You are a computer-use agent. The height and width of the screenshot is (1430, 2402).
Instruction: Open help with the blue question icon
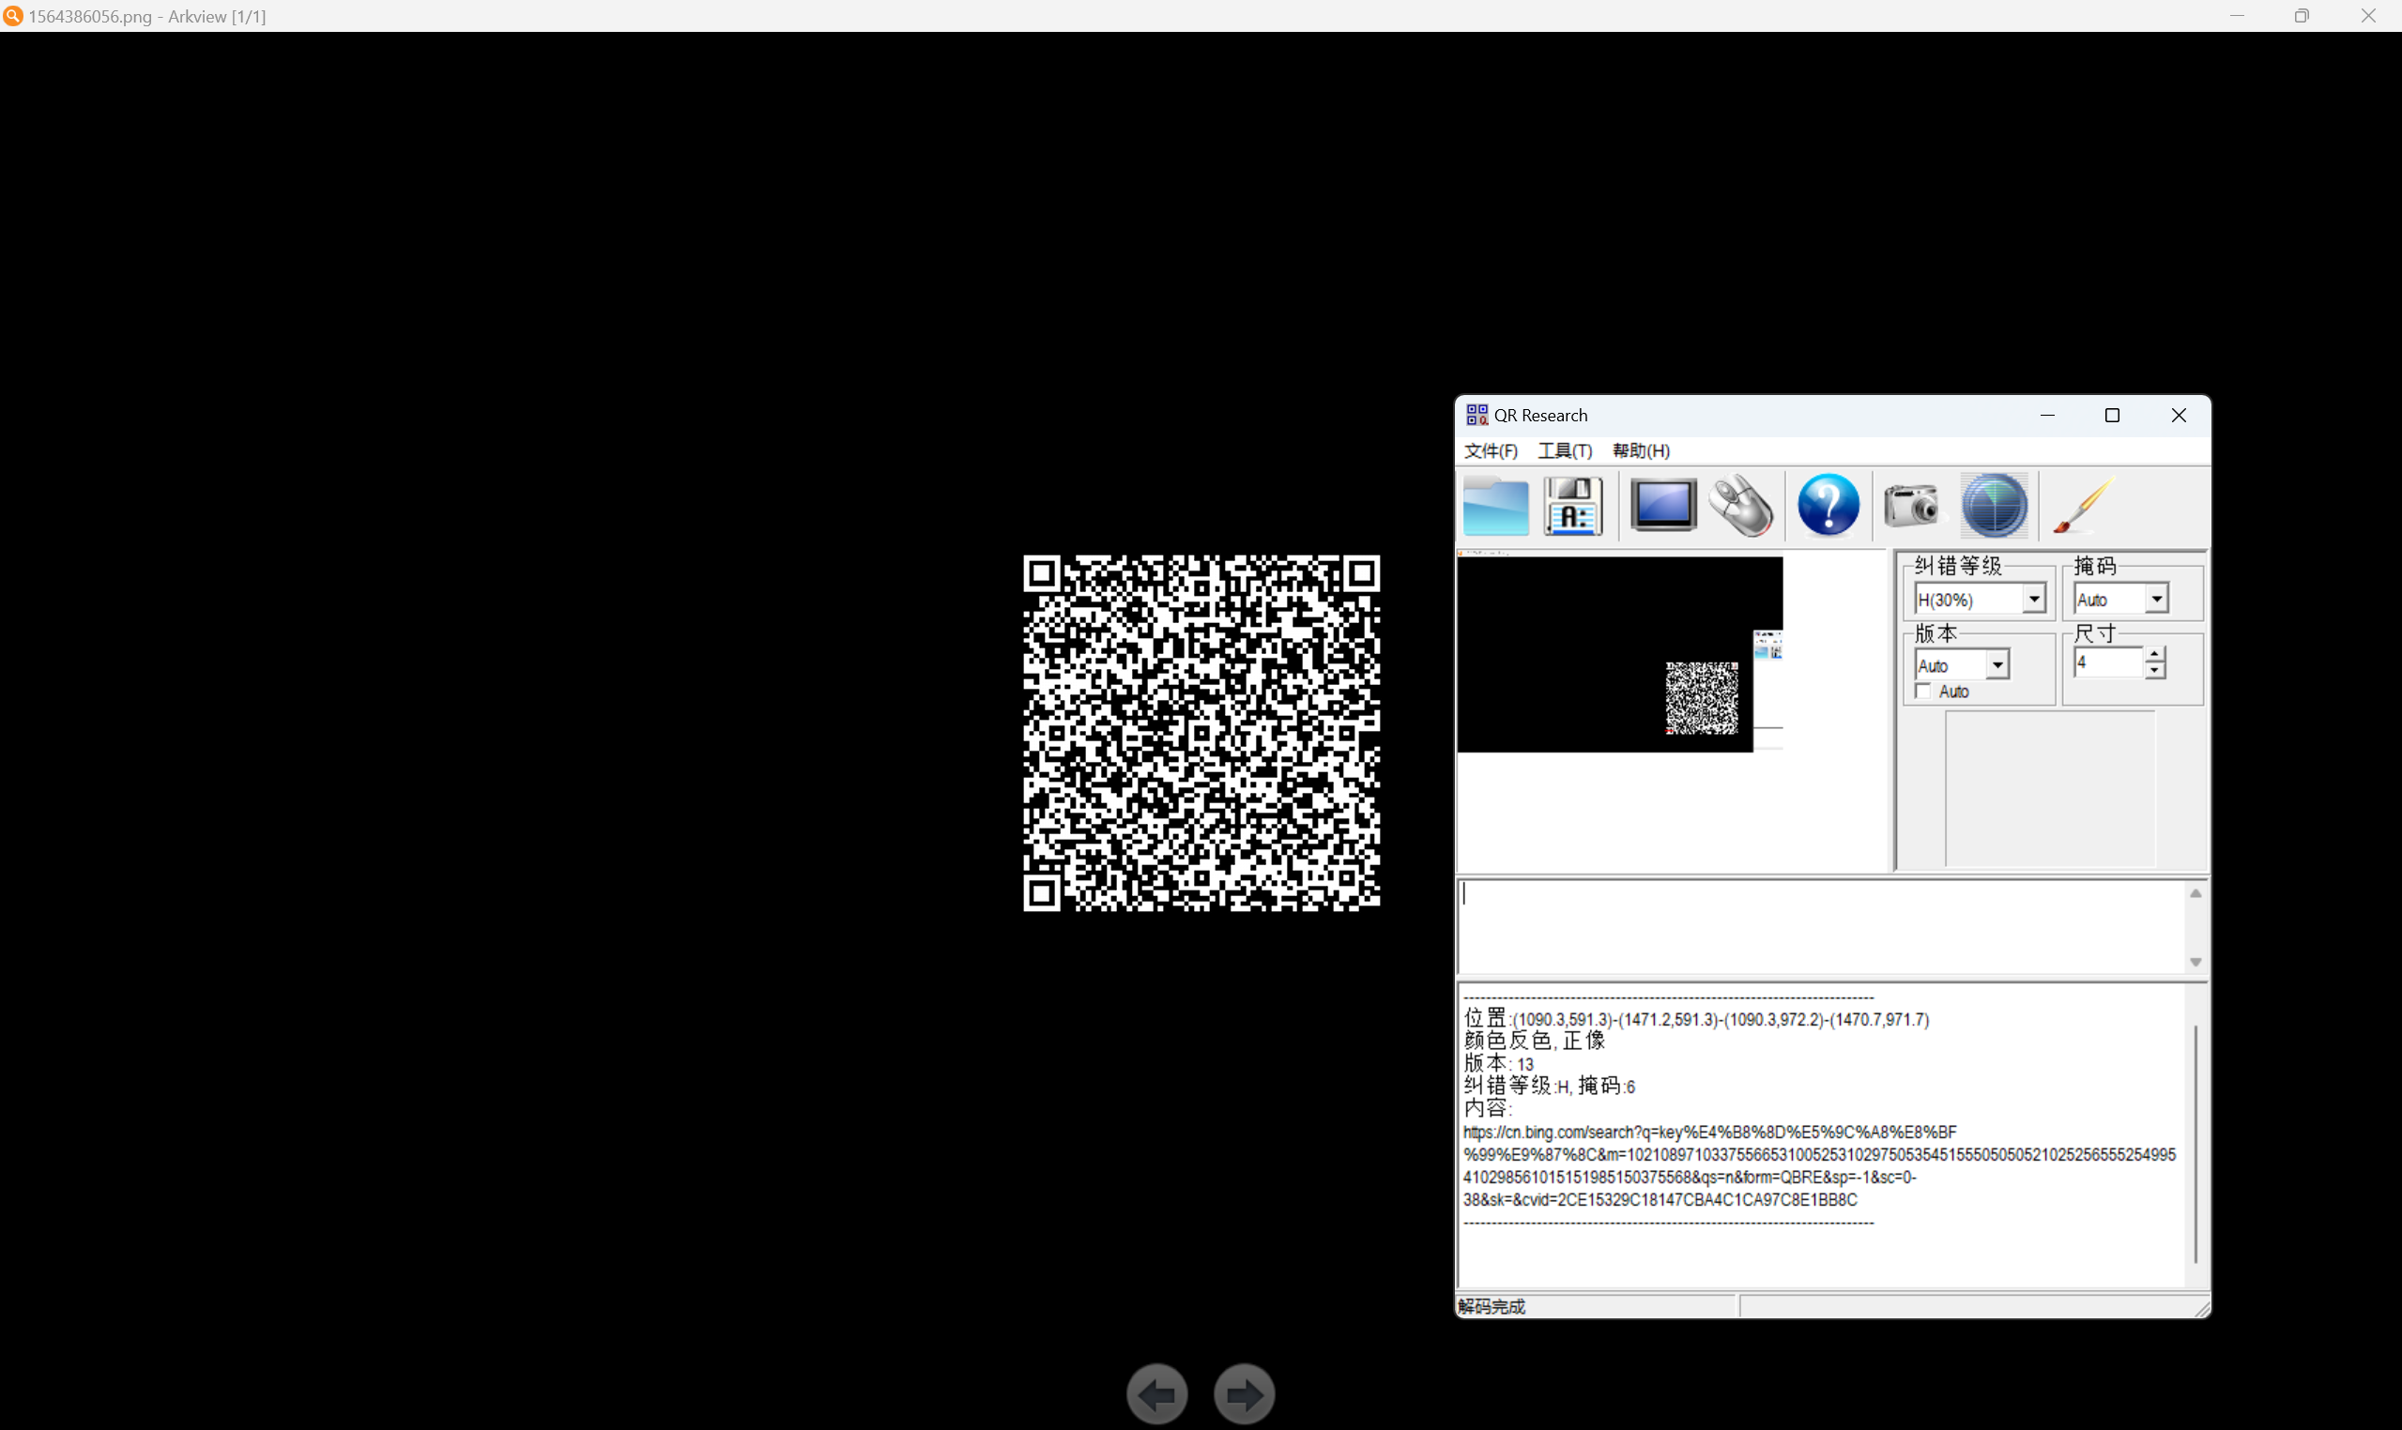[1828, 505]
